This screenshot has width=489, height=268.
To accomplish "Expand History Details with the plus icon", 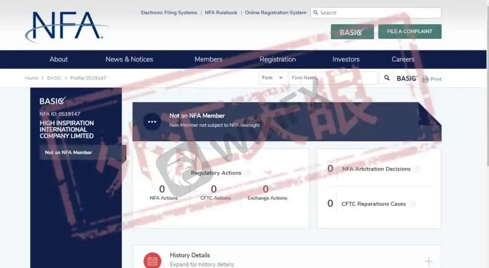I will pos(428,261).
